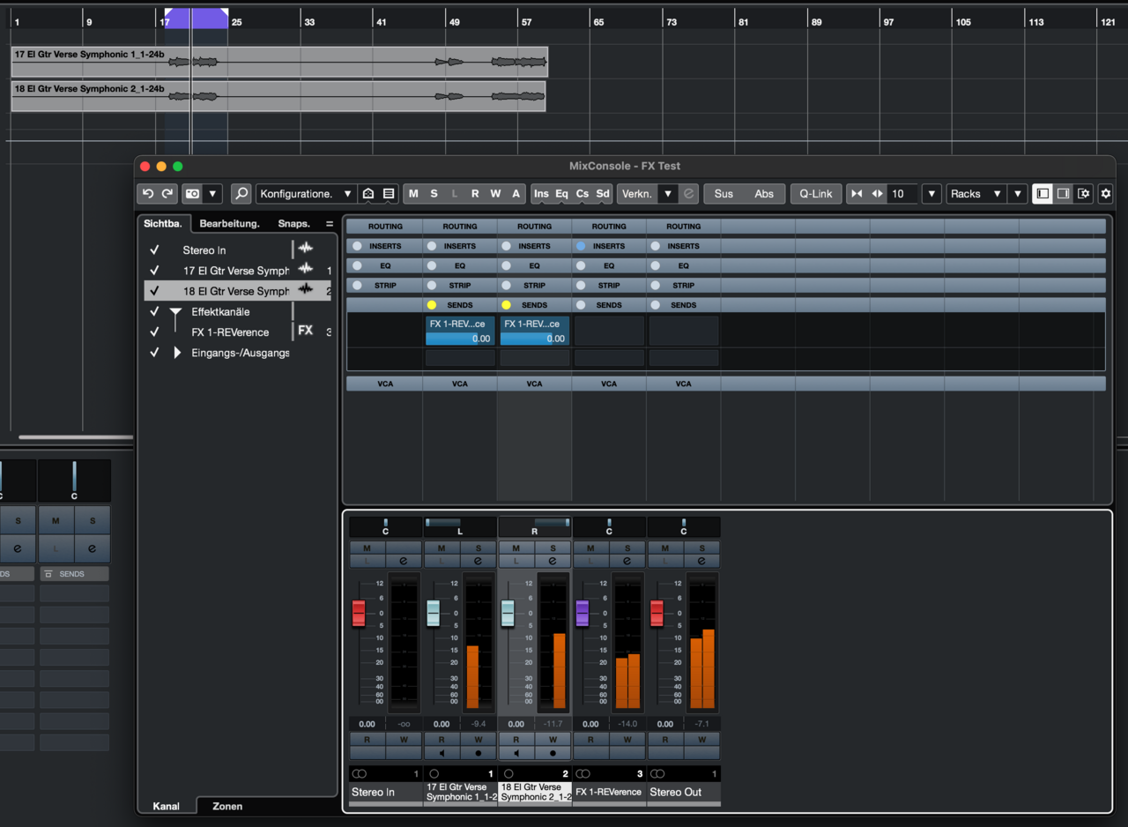This screenshot has width=1128, height=827.
Task: Enable Q-Link in the toolbar
Action: click(x=816, y=194)
